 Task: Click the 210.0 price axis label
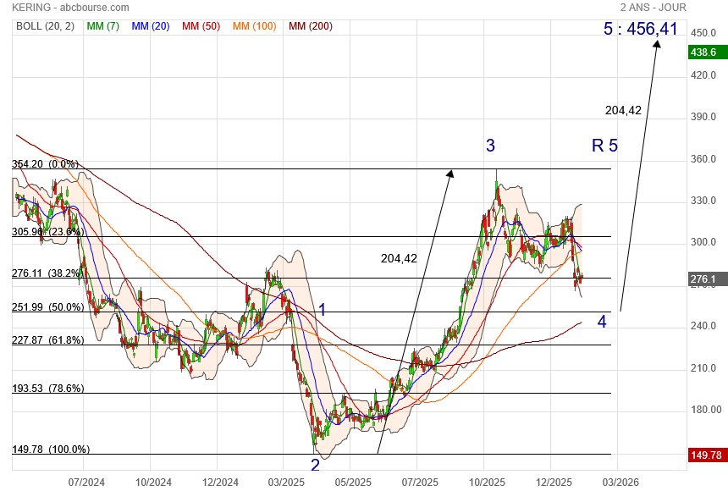click(703, 368)
